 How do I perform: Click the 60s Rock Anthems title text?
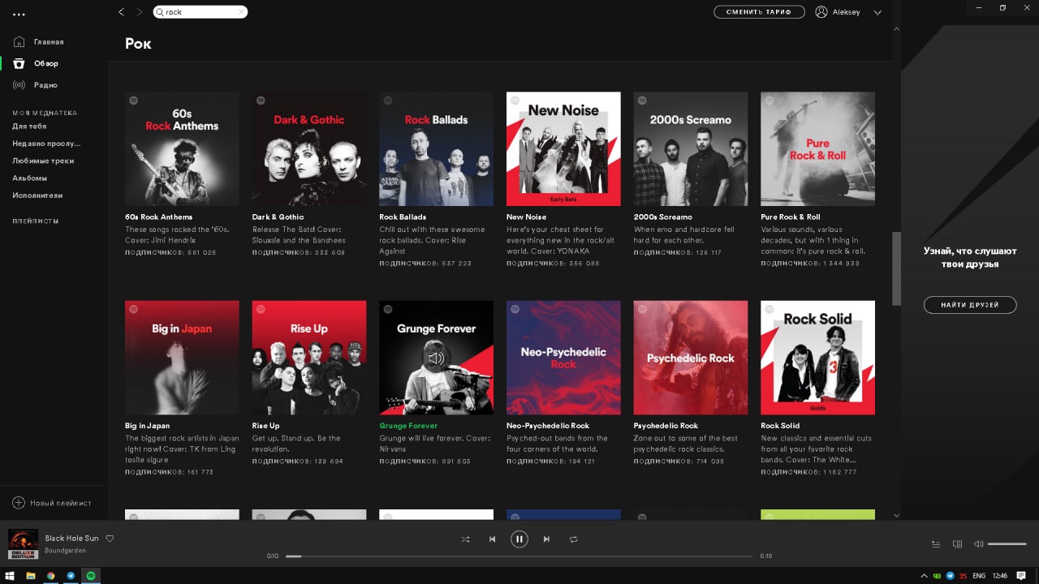pos(158,217)
